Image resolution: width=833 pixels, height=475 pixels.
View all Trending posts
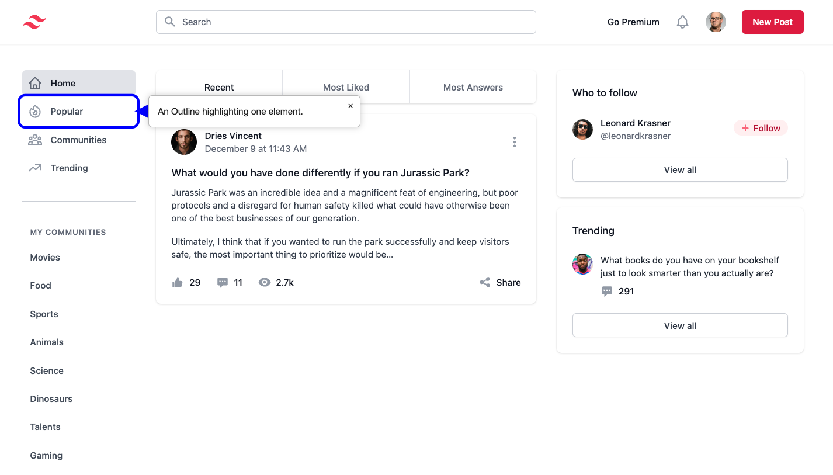tap(680, 325)
